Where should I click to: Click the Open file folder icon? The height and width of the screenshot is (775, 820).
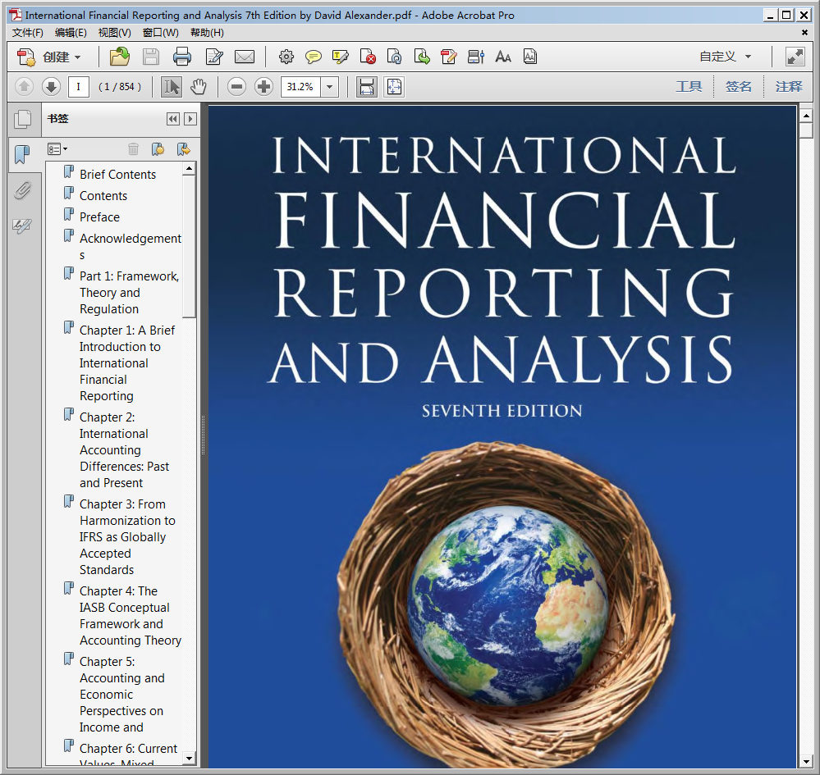click(x=120, y=57)
